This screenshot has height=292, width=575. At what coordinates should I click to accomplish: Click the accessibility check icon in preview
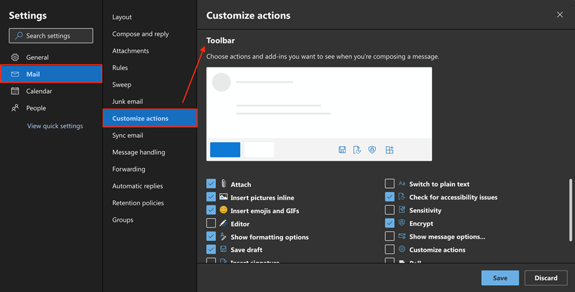click(x=356, y=150)
